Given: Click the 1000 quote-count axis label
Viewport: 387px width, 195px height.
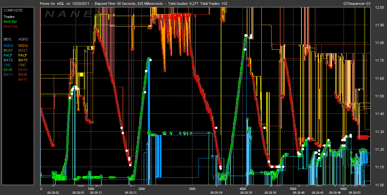Looking at the screenshot, I should click(x=91, y=189).
